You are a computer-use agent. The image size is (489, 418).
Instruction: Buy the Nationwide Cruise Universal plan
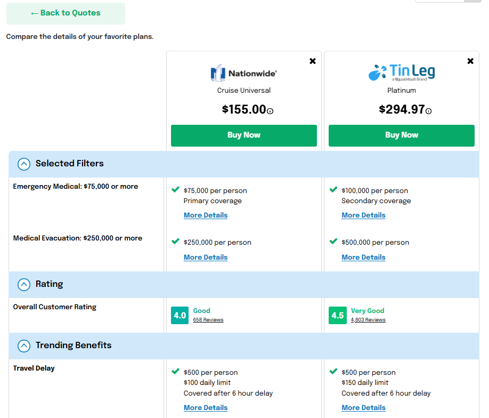coord(244,135)
